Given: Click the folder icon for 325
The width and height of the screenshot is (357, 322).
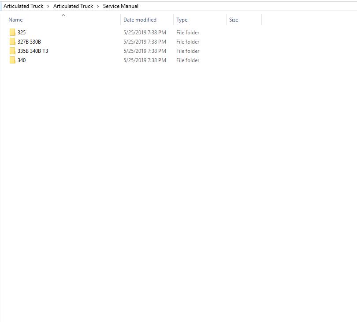Looking at the screenshot, I should (12, 32).
